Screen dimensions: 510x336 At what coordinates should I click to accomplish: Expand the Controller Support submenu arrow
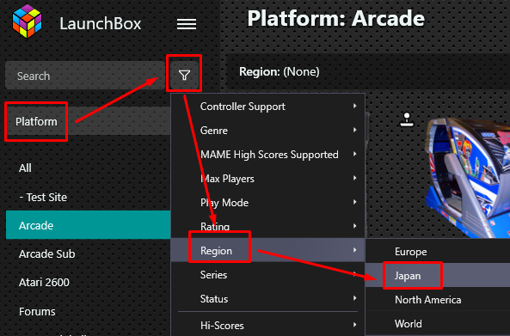coord(355,106)
